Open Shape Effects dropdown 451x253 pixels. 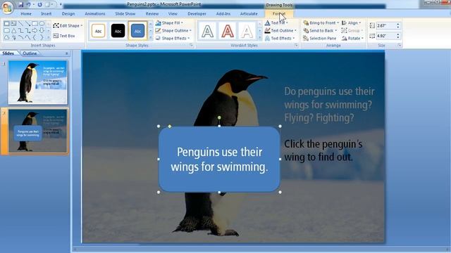173,38
